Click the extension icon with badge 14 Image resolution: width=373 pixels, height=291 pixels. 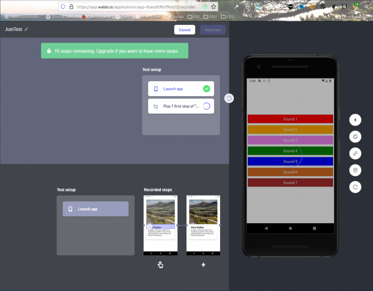(356, 6)
